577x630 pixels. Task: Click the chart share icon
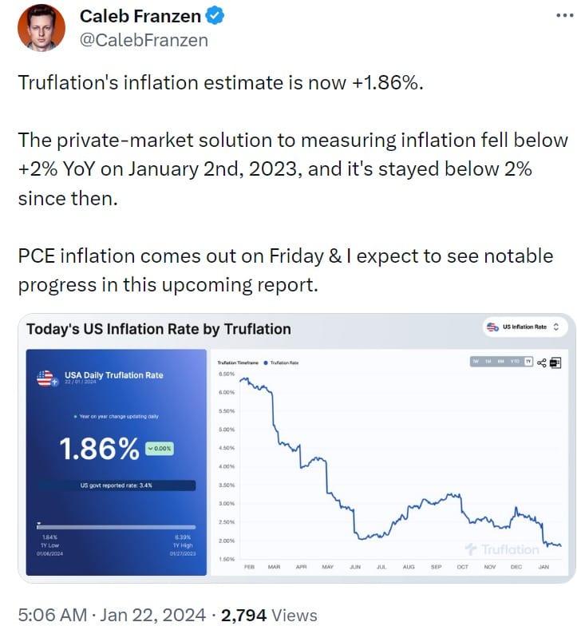(x=542, y=363)
